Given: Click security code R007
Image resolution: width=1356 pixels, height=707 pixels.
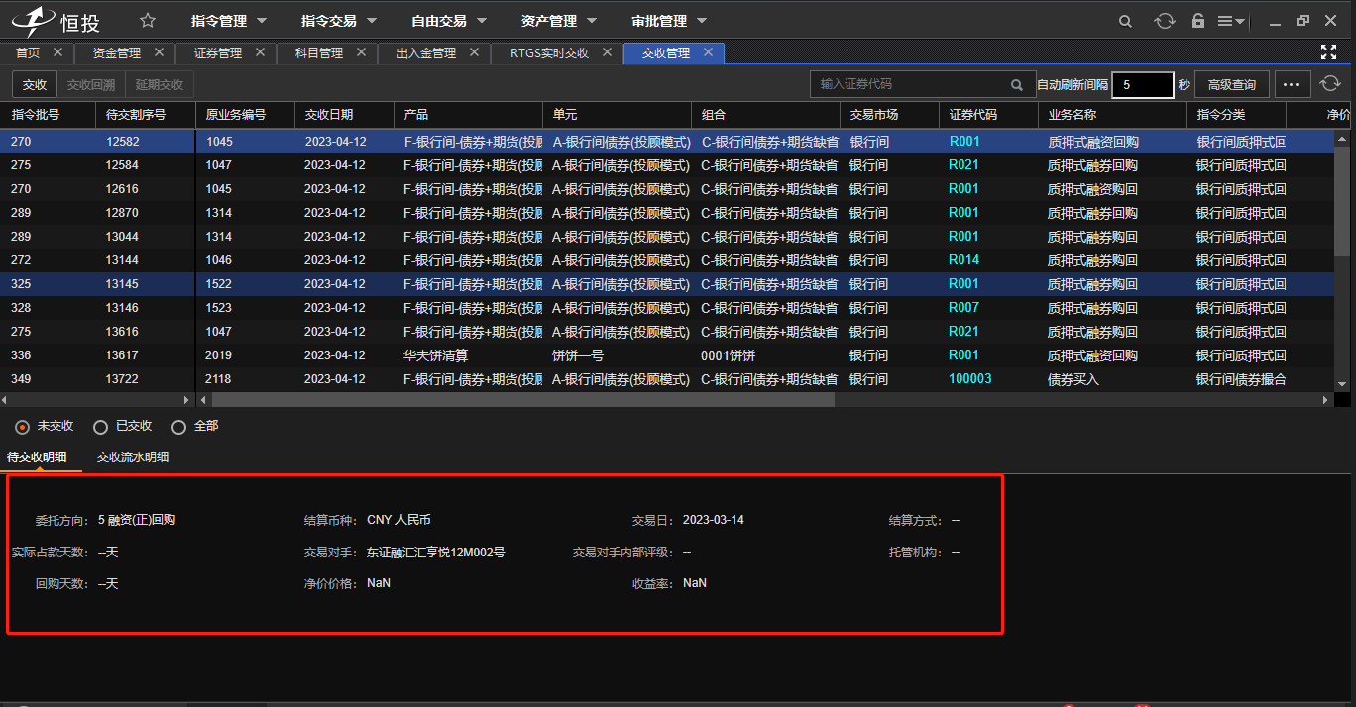Looking at the screenshot, I should pyautogui.click(x=963, y=308).
